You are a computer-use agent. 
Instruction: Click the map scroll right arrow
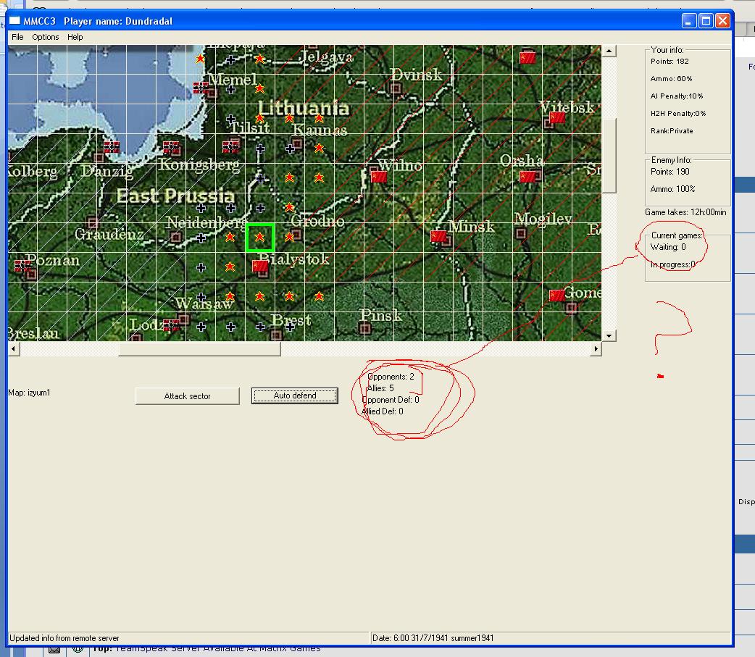click(596, 348)
